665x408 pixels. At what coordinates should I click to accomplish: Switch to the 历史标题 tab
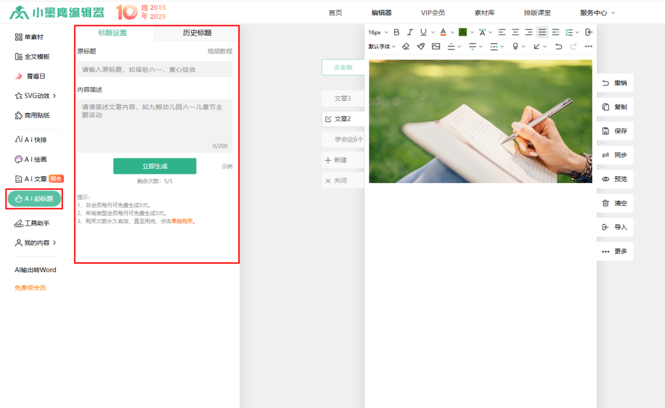coord(197,33)
